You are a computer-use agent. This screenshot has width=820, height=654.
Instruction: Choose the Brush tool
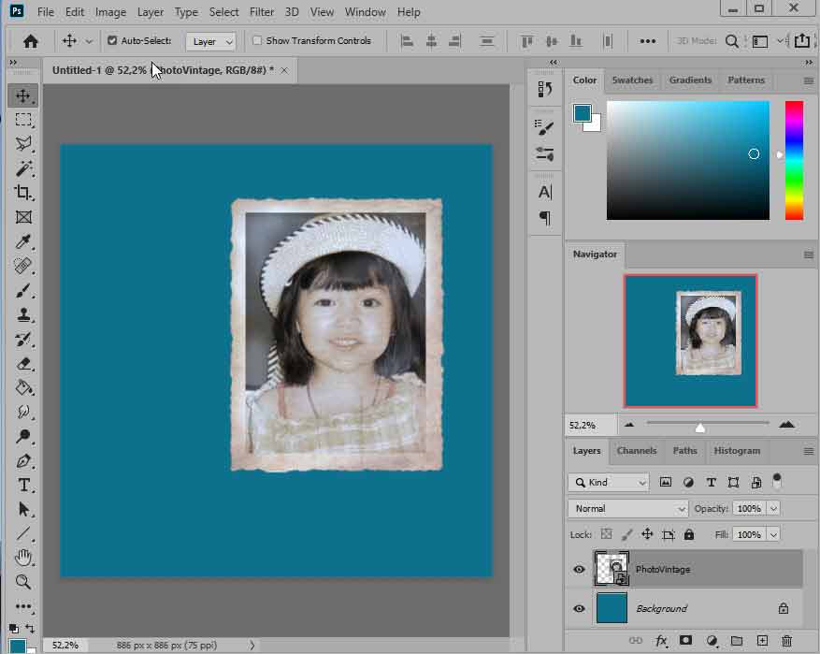[x=23, y=290]
